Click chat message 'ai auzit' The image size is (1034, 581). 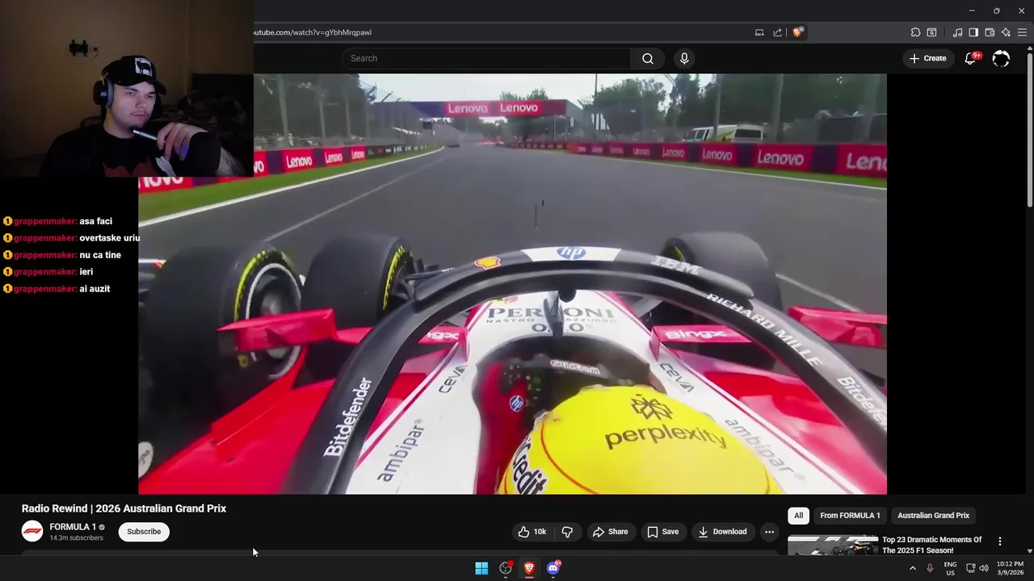pyautogui.click(x=95, y=289)
